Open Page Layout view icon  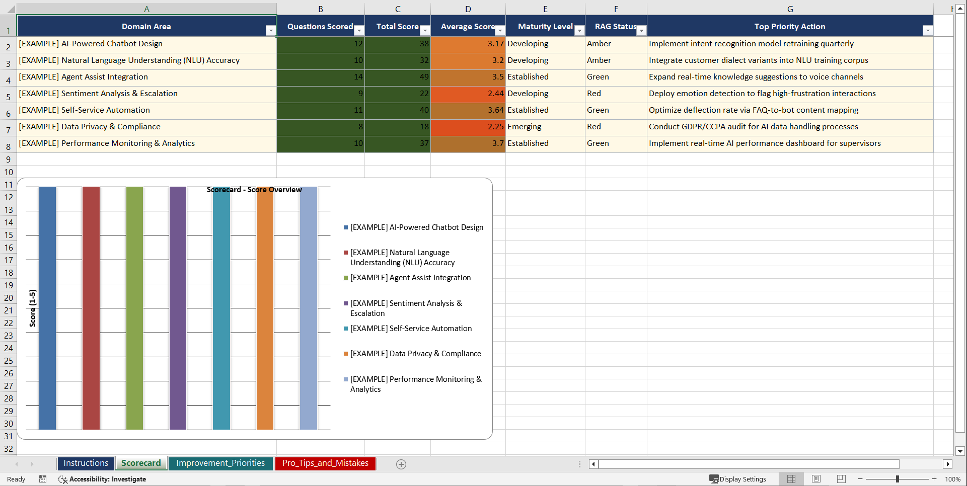816,479
